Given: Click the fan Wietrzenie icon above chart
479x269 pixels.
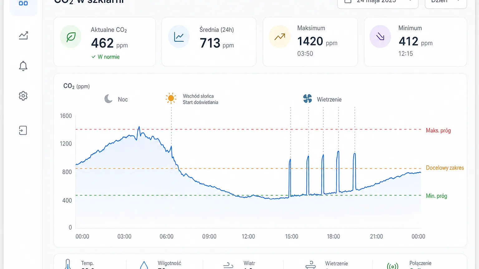Looking at the screenshot, I should coord(307,99).
